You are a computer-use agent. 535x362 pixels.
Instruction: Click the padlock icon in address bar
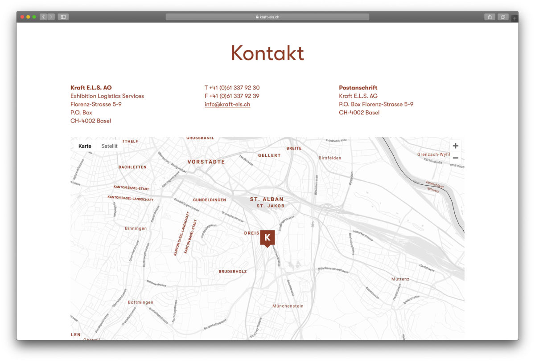tap(257, 17)
